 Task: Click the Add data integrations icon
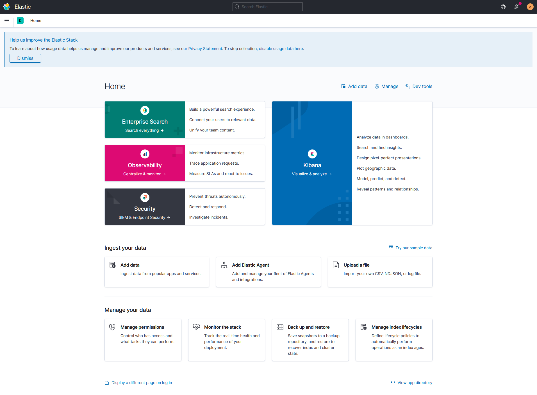(x=343, y=86)
